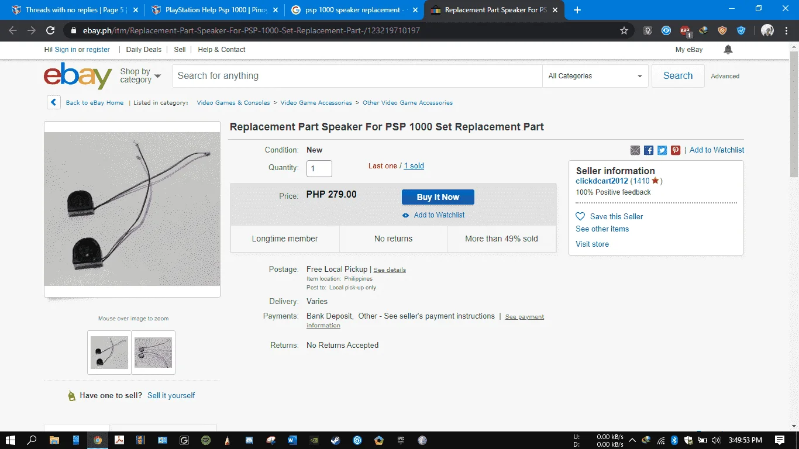This screenshot has width=799, height=449.
Task: Open 1 sold link
Action: point(414,166)
